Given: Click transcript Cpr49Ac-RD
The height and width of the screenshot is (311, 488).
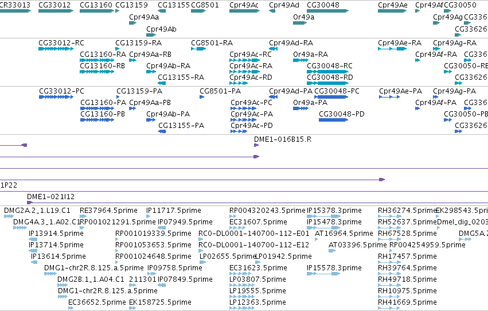Looking at the screenshot, I should click(251, 77).
